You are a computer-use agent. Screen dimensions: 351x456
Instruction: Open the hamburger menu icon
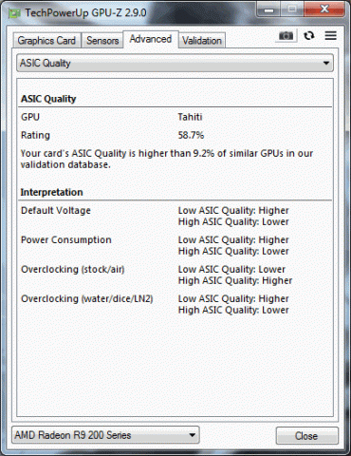coord(330,35)
